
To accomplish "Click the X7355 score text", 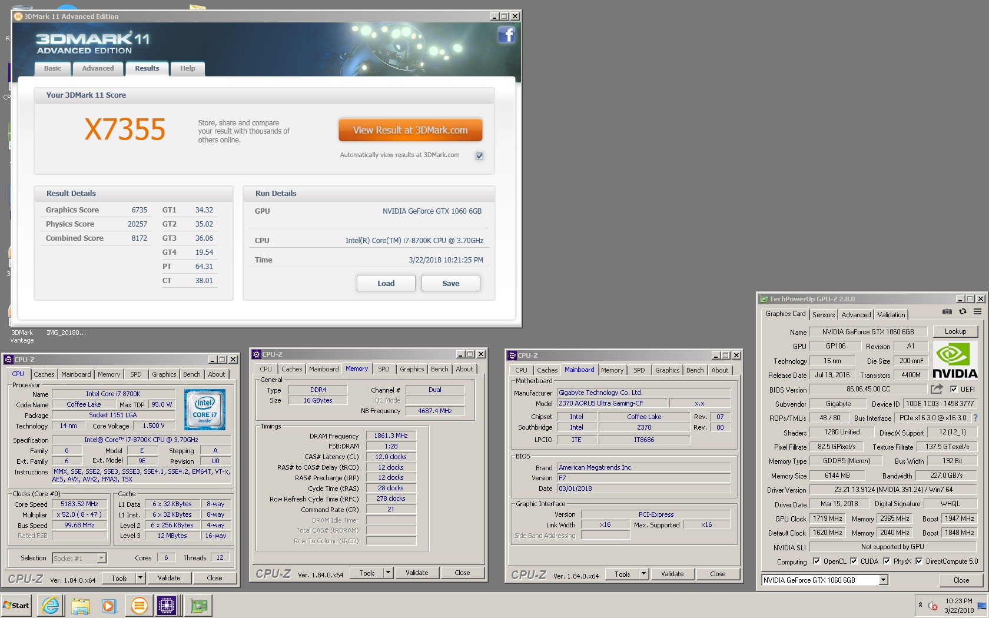I will click(125, 129).
